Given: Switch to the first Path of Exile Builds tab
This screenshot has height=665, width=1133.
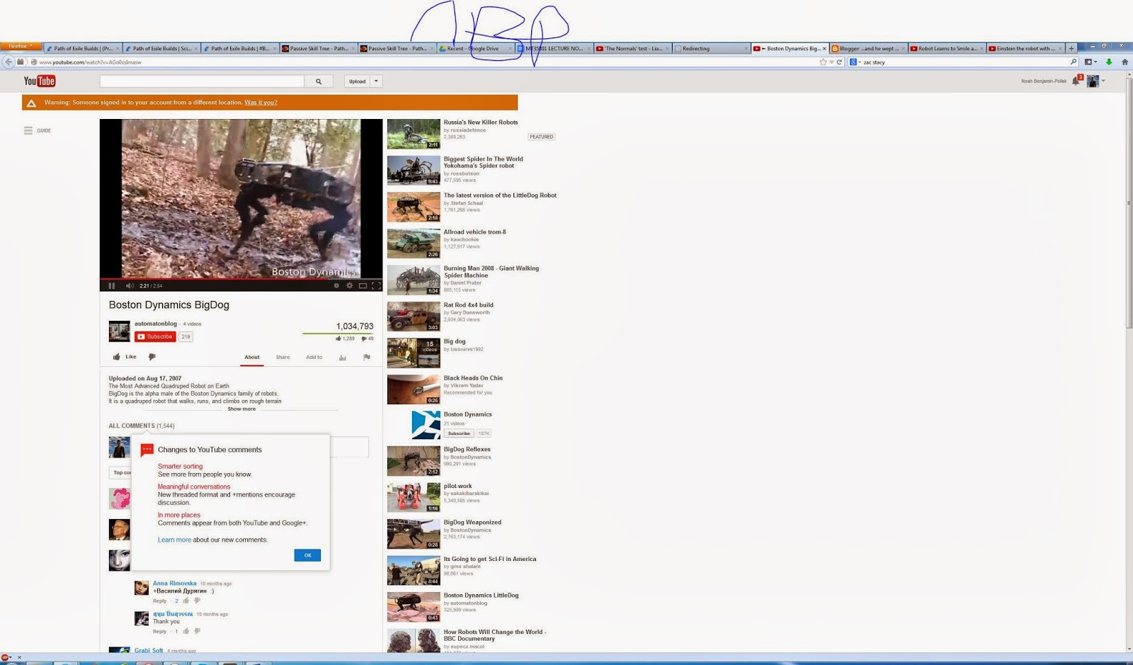Looking at the screenshot, I should (x=83, y=49).
